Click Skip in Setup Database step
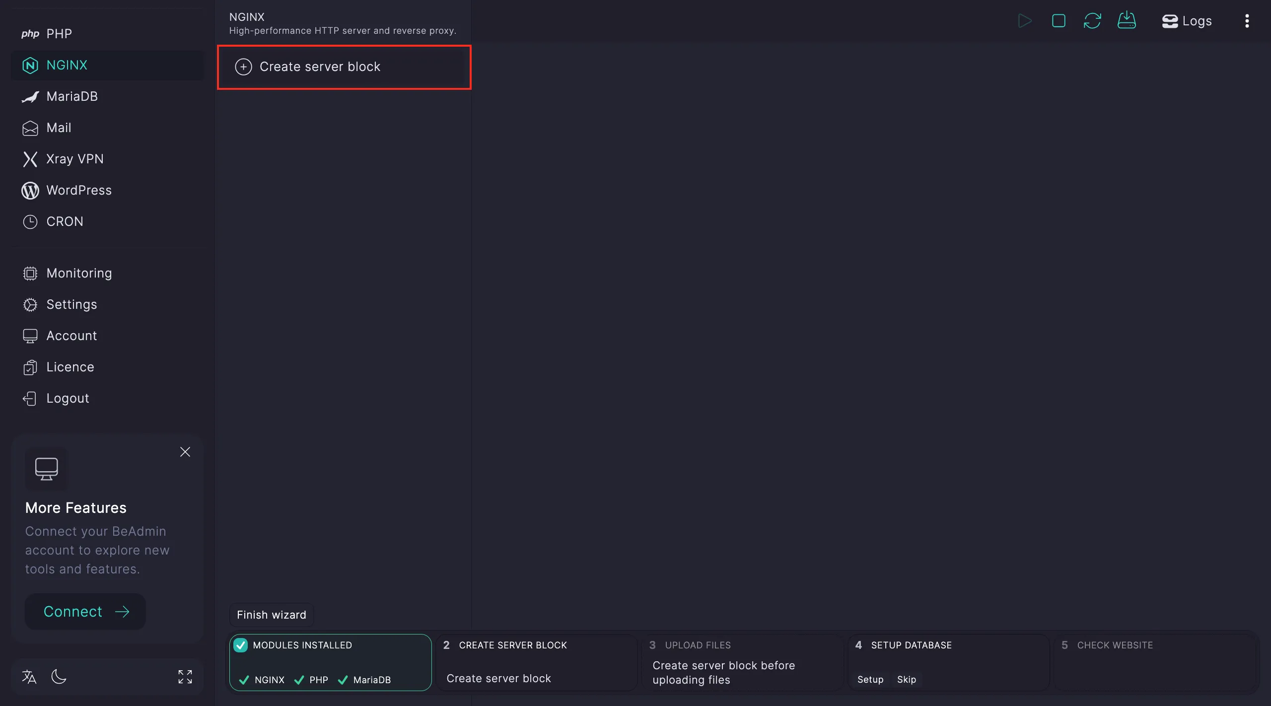 coord(907,679)
